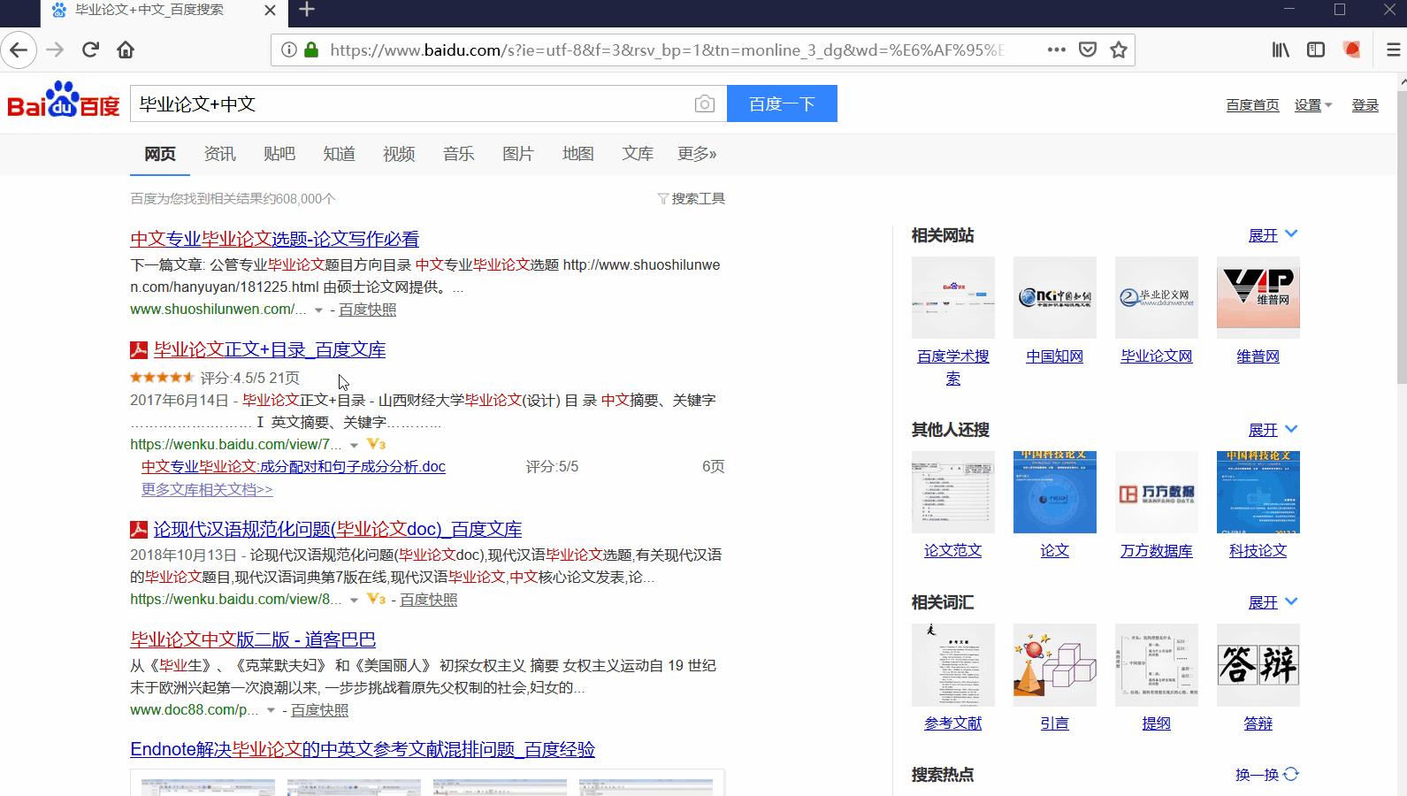Viewport: 1407px width, 796px height.
Task: Click the 中国知网 thumbnail image
Action: (x=1054, y=297)
